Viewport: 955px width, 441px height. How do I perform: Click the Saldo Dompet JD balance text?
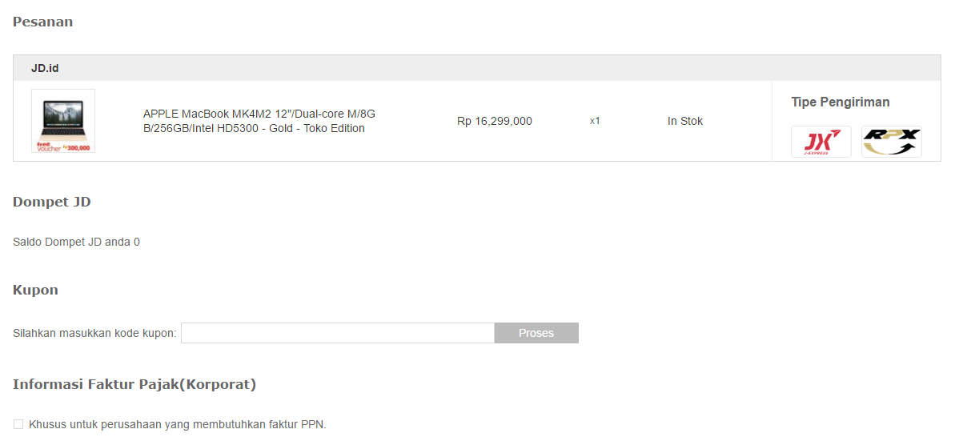click(76, 242)
